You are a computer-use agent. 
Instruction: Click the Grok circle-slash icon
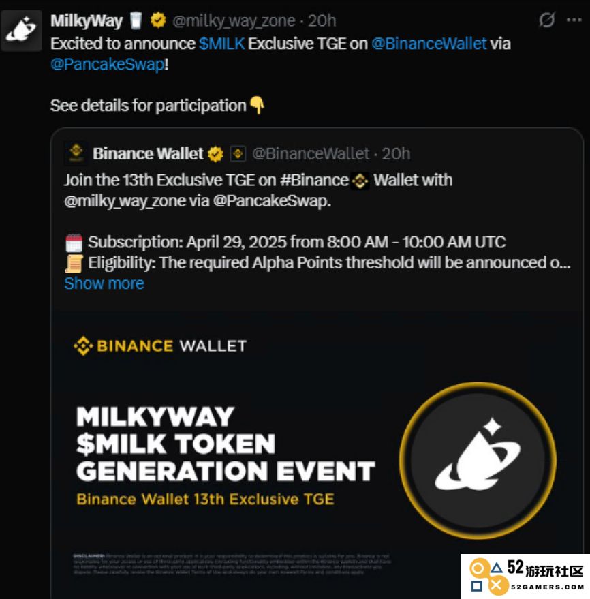547,20
